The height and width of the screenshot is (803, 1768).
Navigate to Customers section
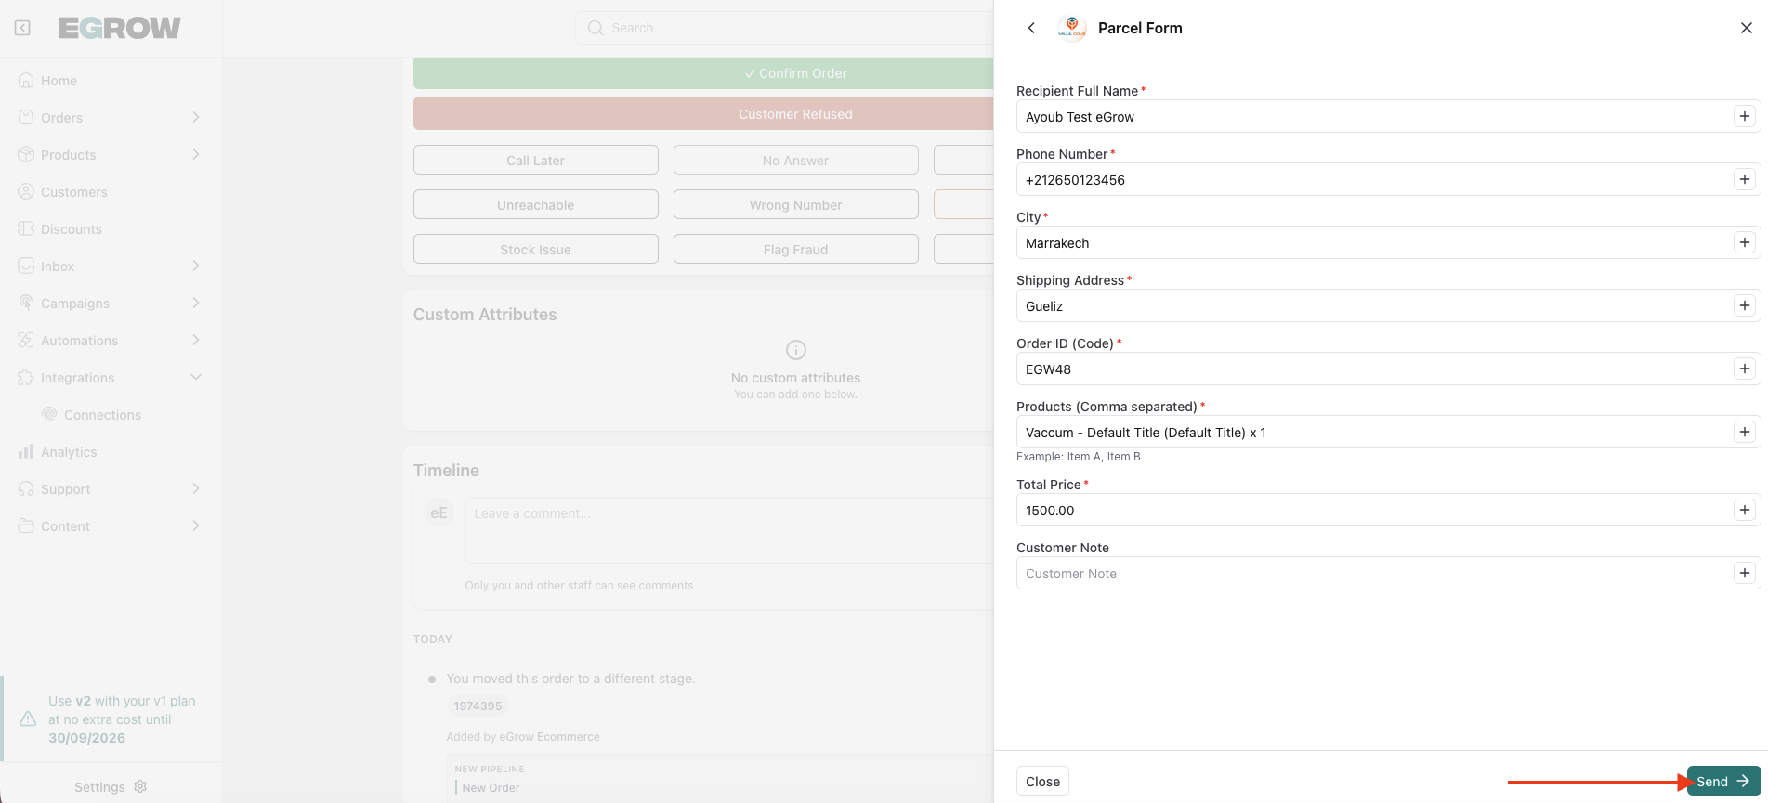click(x=74, y=192)
